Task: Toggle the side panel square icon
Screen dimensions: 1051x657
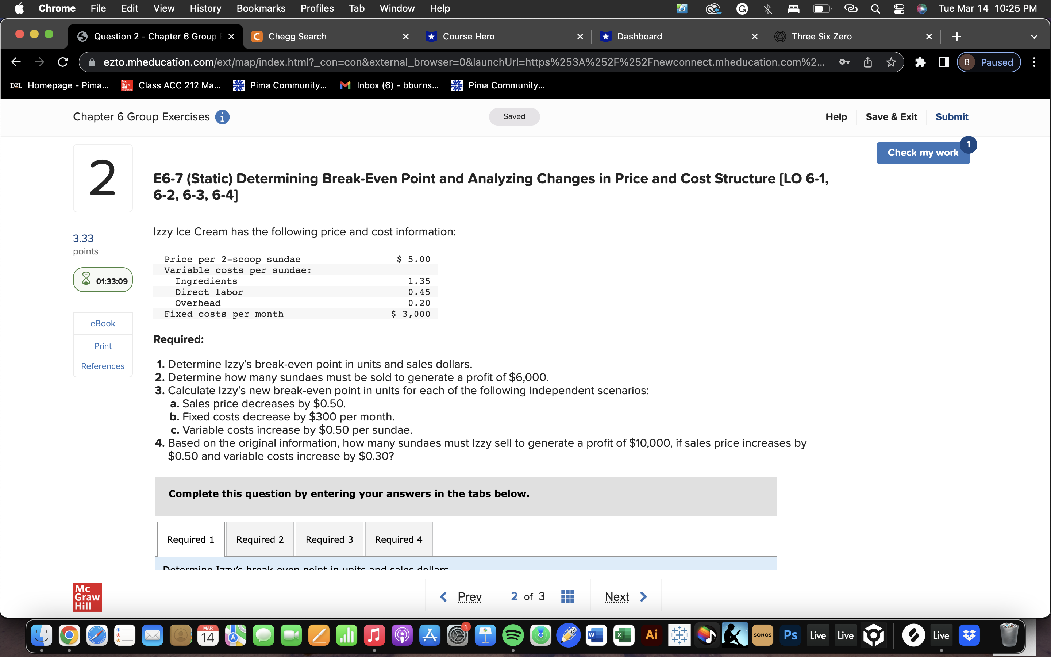Action: coord(943,62)
